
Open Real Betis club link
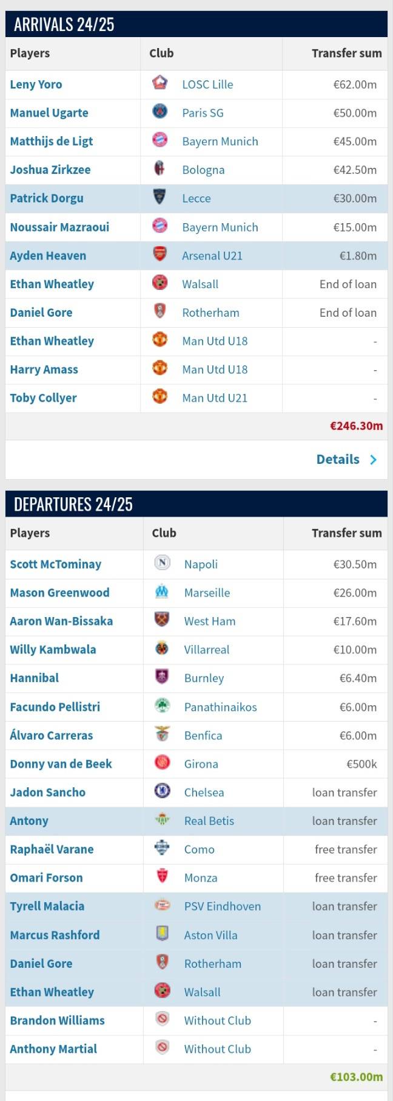click(209, 821)
